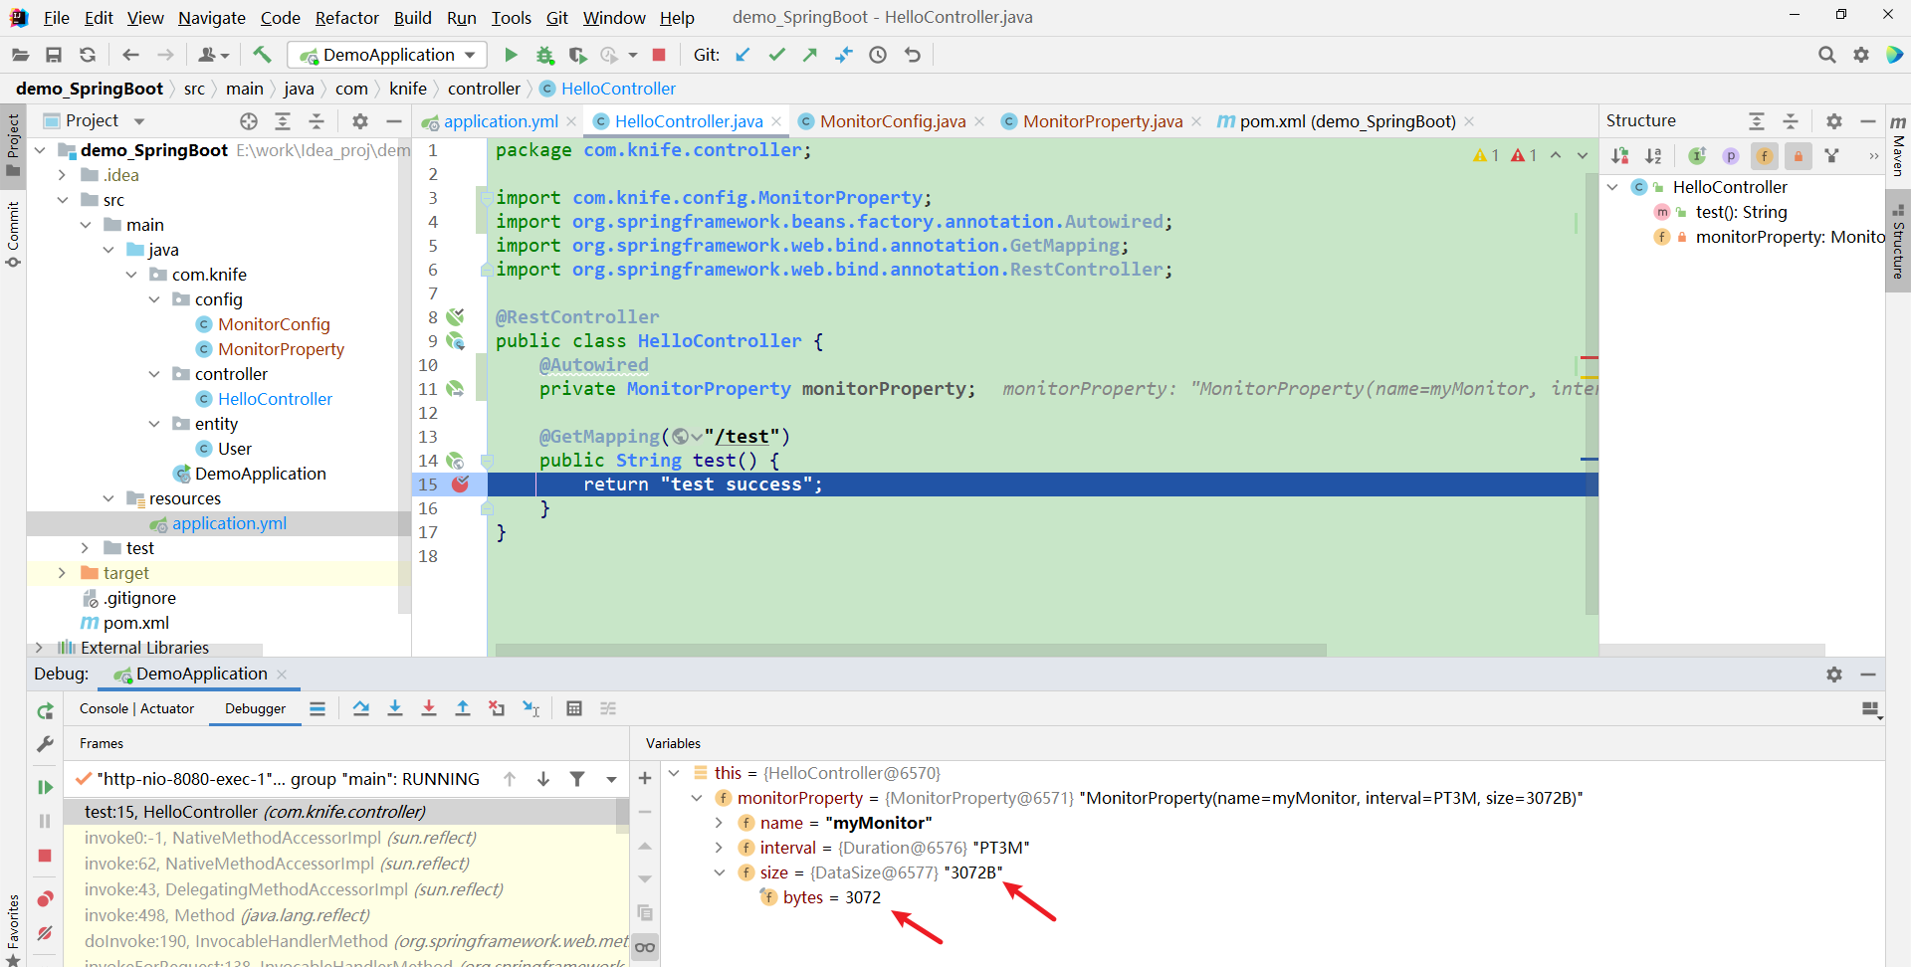Open the Commit tool window button
Image resolution: width=1911 pixels, height=967 pixels.
(x=13, y=234)
